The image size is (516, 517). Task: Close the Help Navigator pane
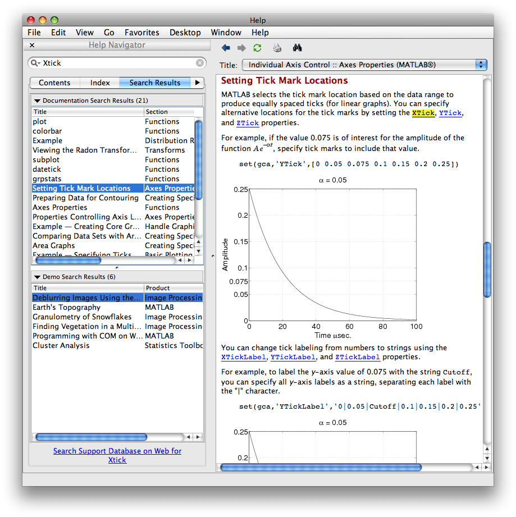point(32,45)
